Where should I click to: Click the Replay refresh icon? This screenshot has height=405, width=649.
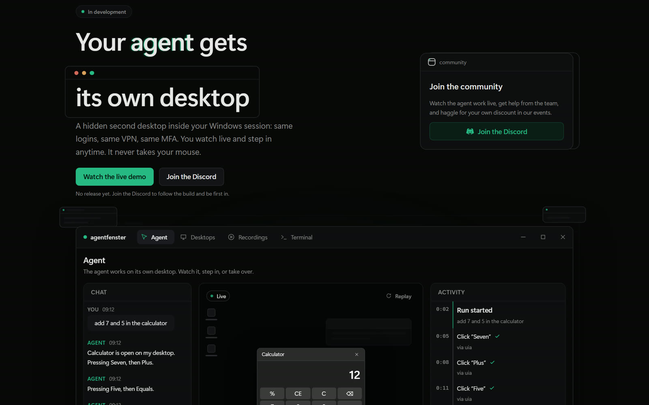pos(389,296)
